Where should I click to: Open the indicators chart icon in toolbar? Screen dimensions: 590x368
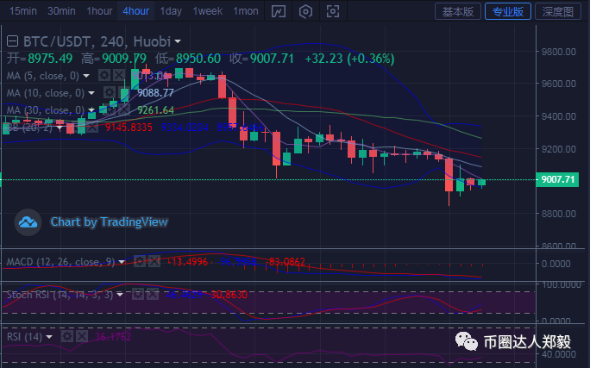coord(279,11)
